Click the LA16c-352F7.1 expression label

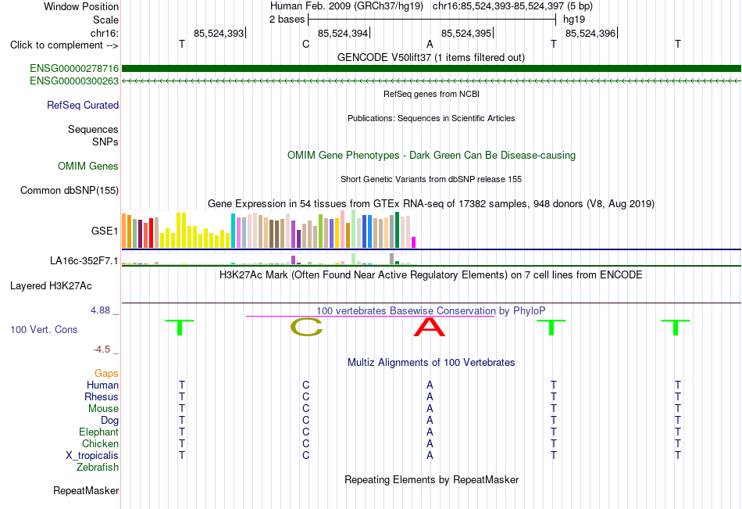click(x=84, y=260)
